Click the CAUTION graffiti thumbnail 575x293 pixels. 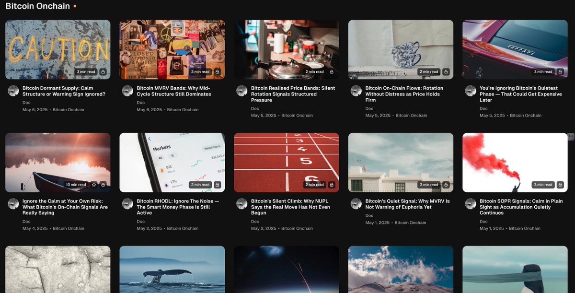tap(57, 49)
